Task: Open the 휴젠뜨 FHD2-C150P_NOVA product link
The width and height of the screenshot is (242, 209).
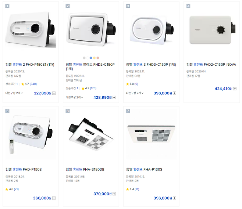Action: pos(211,65)
